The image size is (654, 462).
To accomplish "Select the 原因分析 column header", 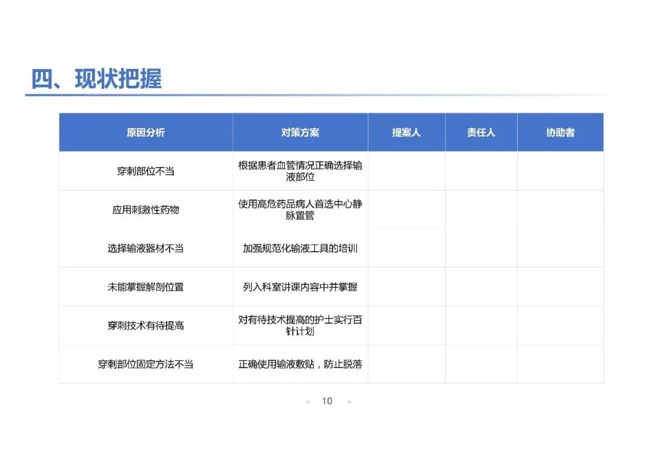I will (x=146, y=132).
